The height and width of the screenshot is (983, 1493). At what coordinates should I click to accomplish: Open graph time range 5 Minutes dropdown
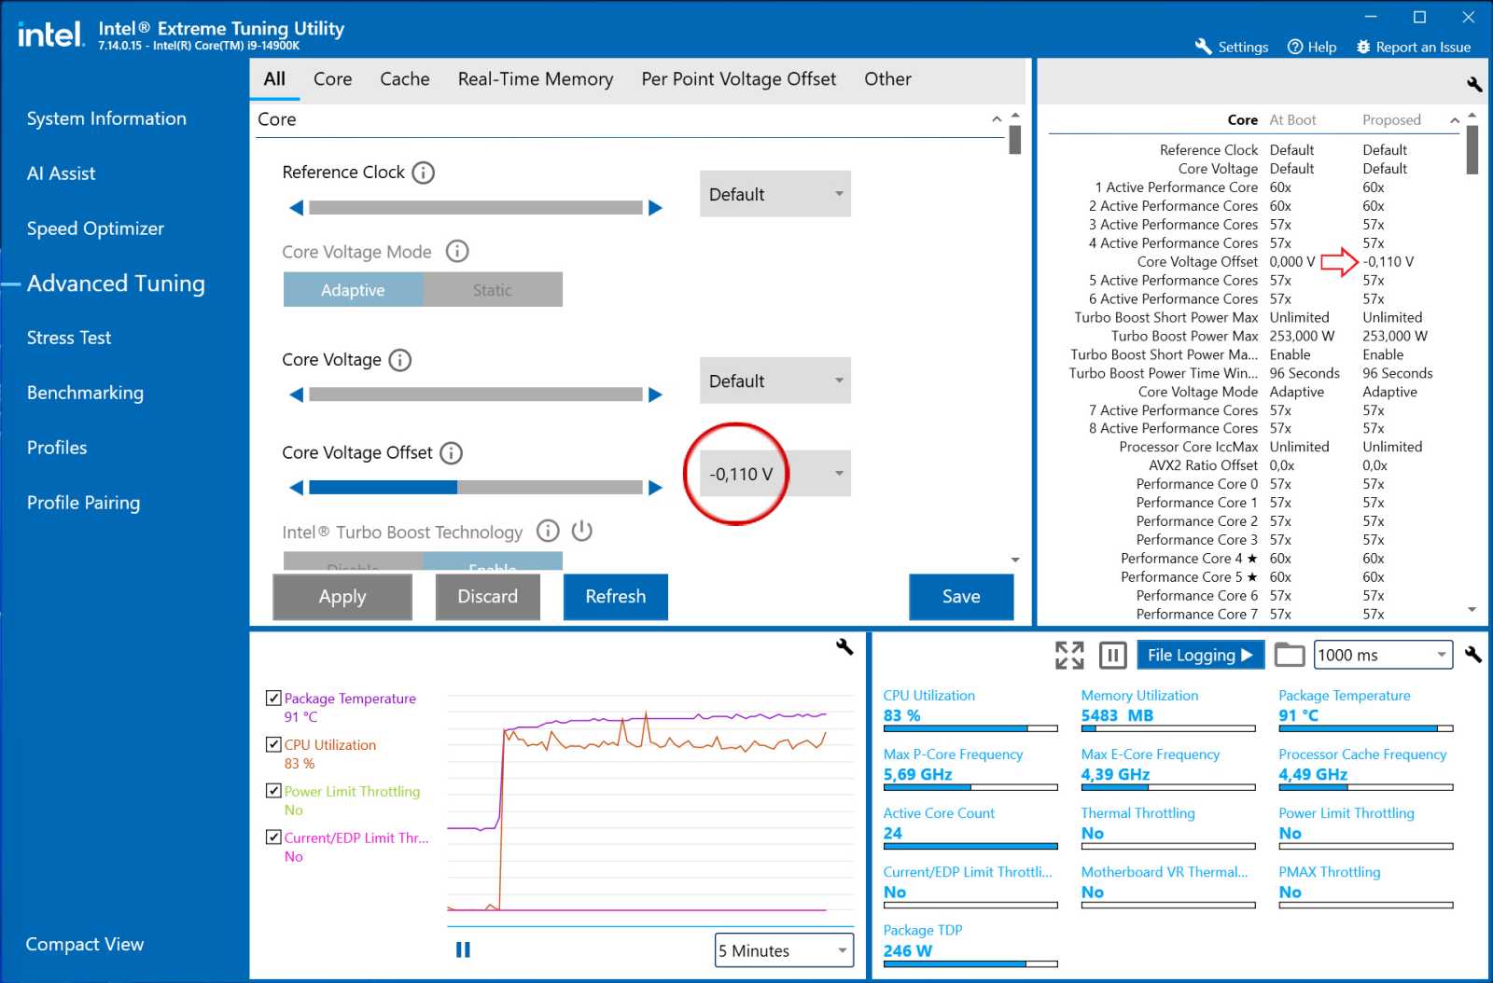(784, 950)
